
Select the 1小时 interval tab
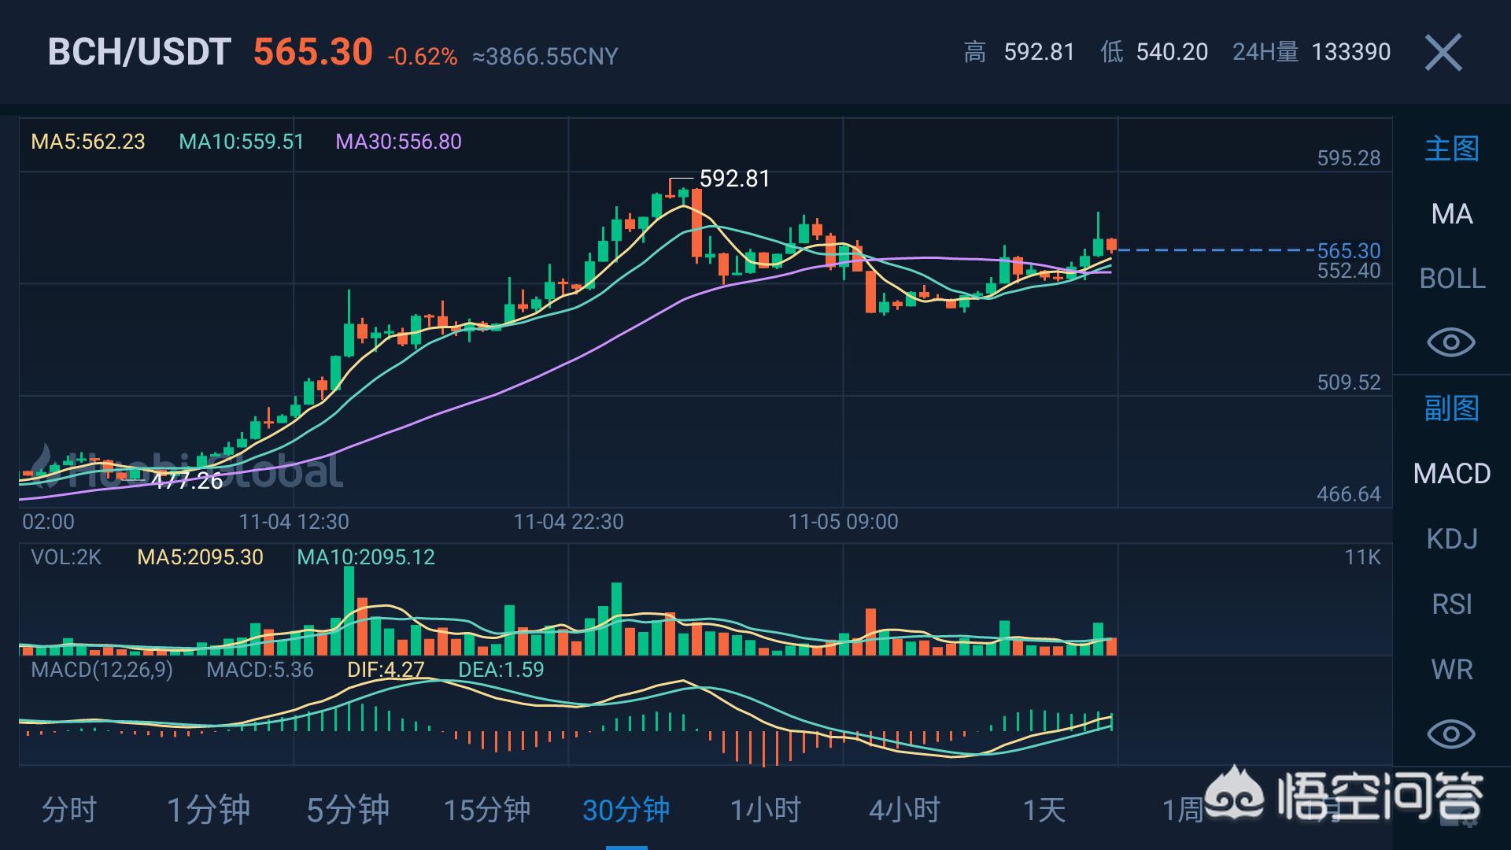click(766, 810)
